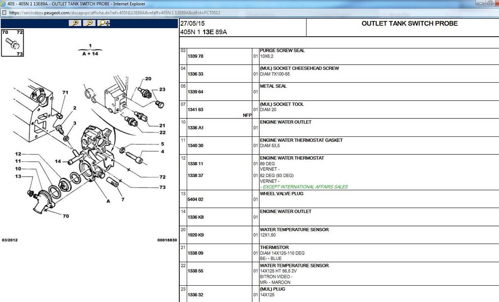499x302 pixels.
Task: Click callout number 20 in diagram
Action: (x=148, y=79)
